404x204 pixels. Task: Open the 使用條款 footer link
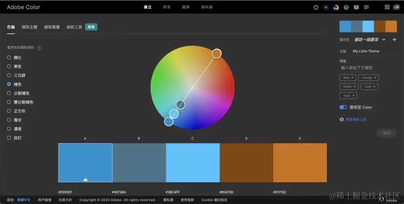pos(187,200)
